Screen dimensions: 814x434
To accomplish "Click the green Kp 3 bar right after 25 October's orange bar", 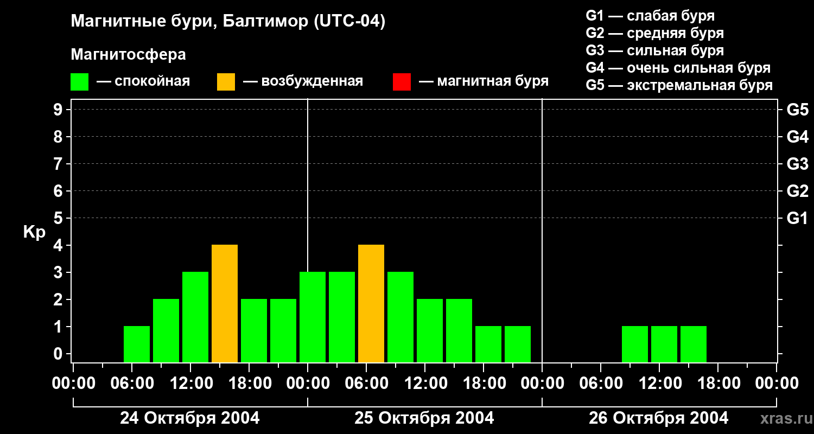I will click(400, 317).
